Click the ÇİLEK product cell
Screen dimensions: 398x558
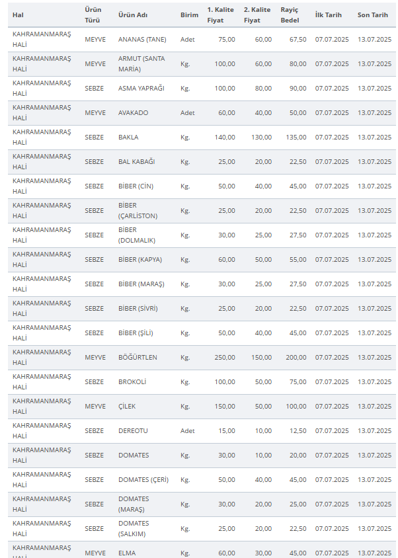click(x=127, y=407)
